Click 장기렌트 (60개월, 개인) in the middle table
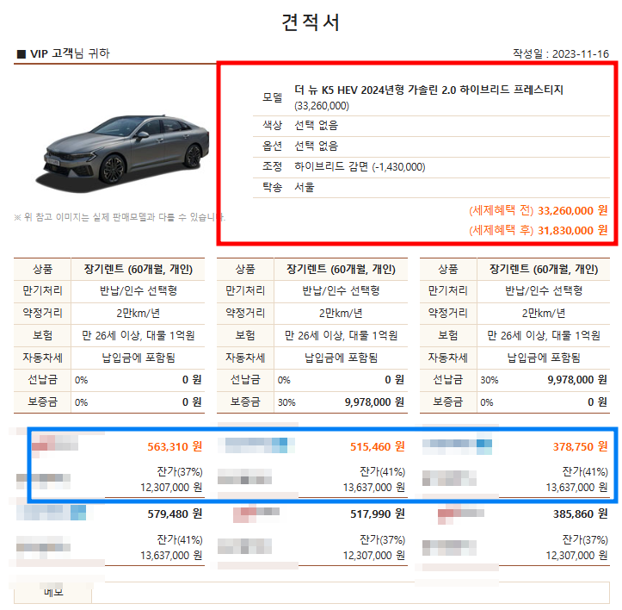 (x=341, y=270)
